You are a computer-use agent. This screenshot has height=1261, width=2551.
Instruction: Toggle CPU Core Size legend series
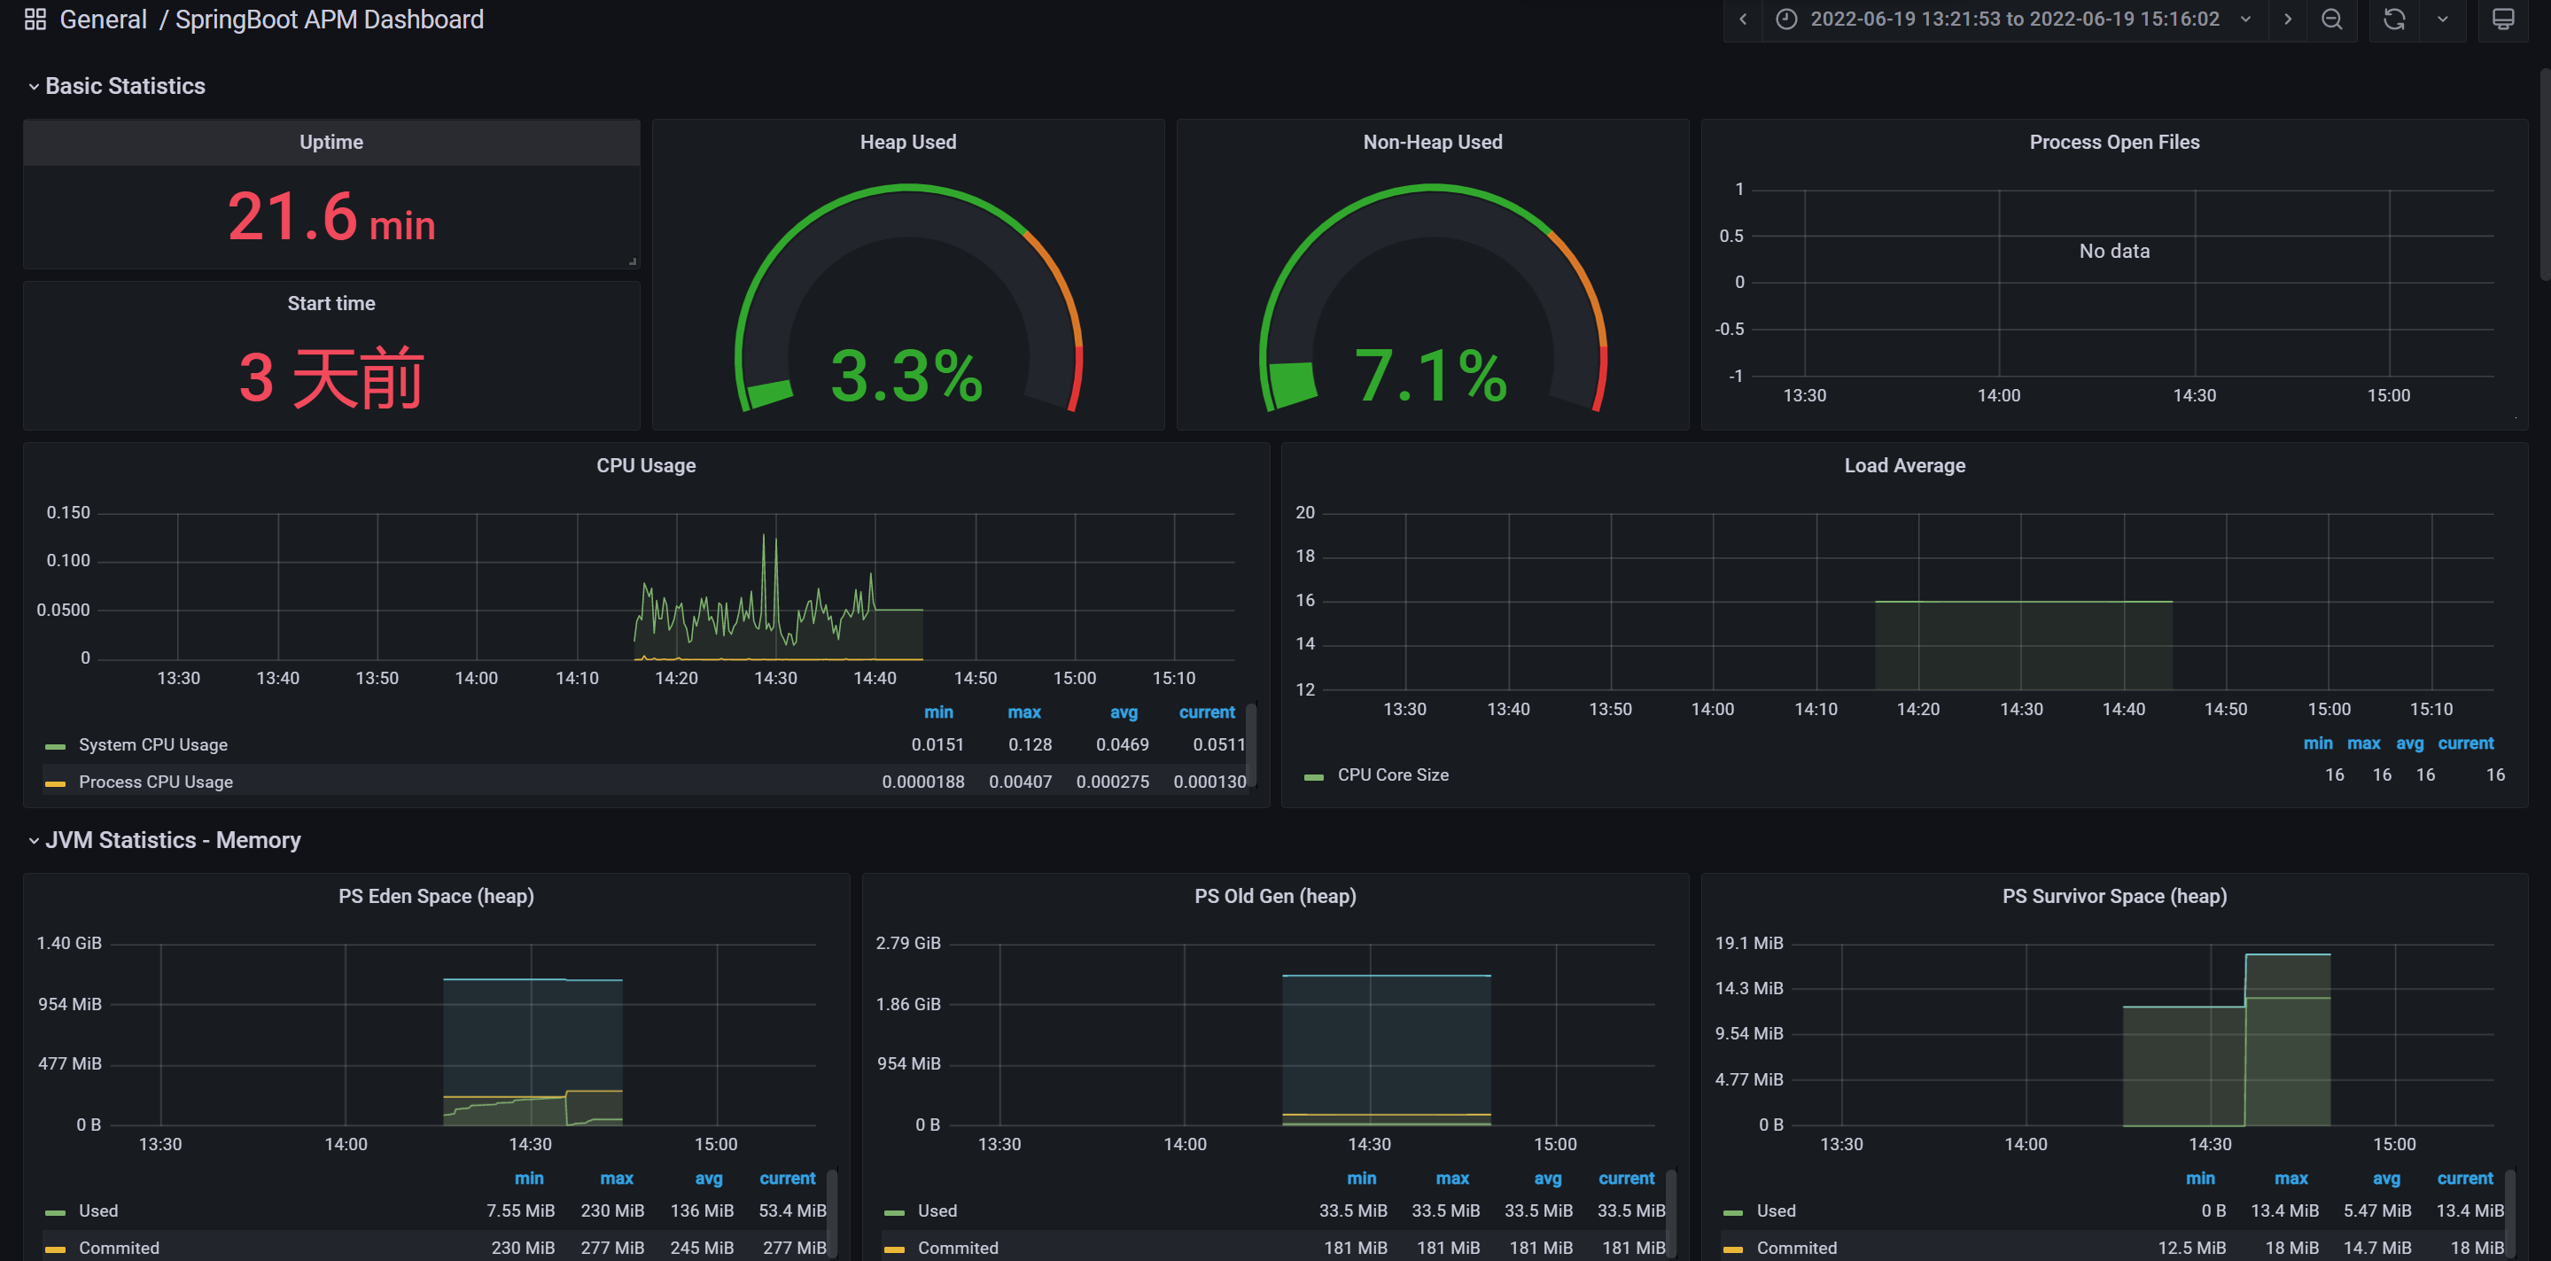pyautogui.click(x=1392, y=775)
